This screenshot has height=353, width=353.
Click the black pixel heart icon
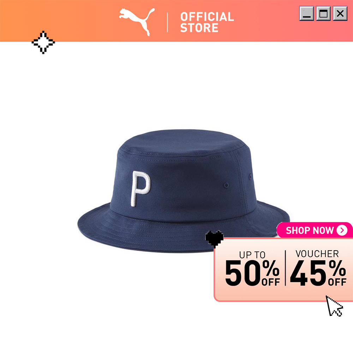[214, 239]
